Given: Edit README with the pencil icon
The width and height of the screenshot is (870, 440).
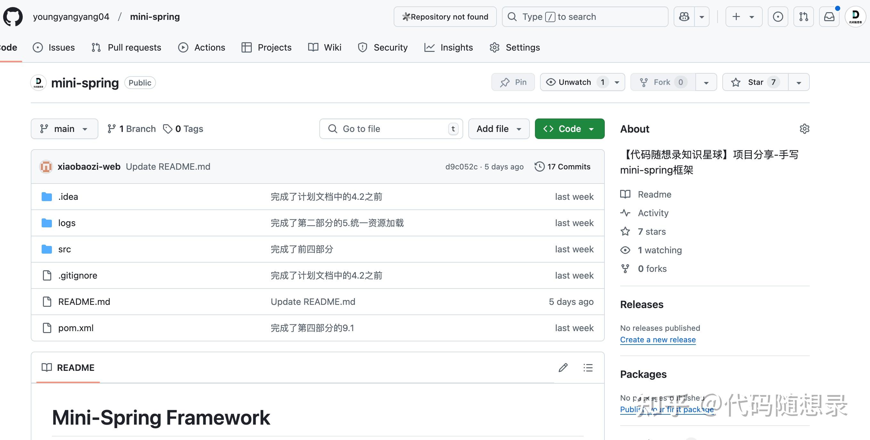Looking at the screenshot, I should point(563,367).
